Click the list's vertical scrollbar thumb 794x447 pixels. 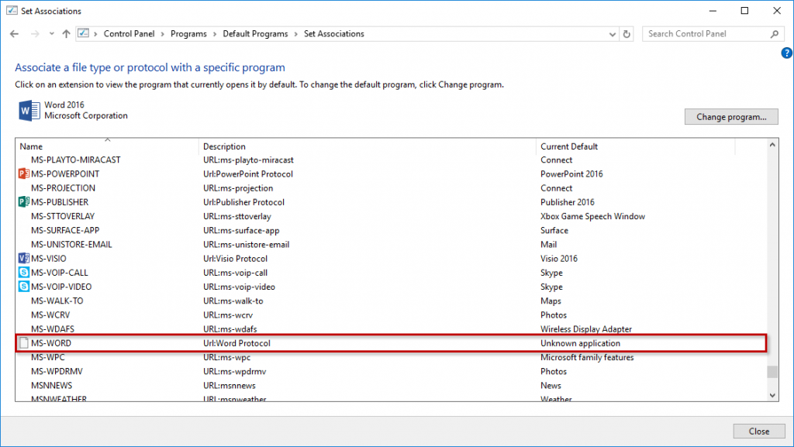(772, 372)
